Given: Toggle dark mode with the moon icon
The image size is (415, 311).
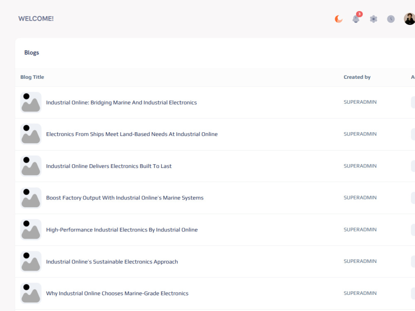Looking at the screenshot, I should tap(339, 19).
